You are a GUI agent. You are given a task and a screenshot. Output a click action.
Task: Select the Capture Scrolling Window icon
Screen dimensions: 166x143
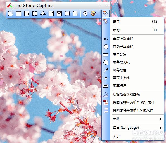[59, 13]
